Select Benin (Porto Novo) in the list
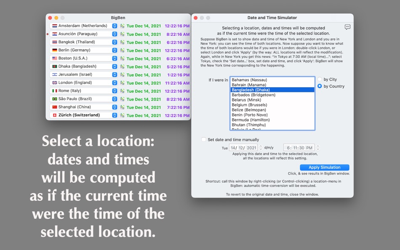Viewport: 400px width, 250px height. (272, 115)
